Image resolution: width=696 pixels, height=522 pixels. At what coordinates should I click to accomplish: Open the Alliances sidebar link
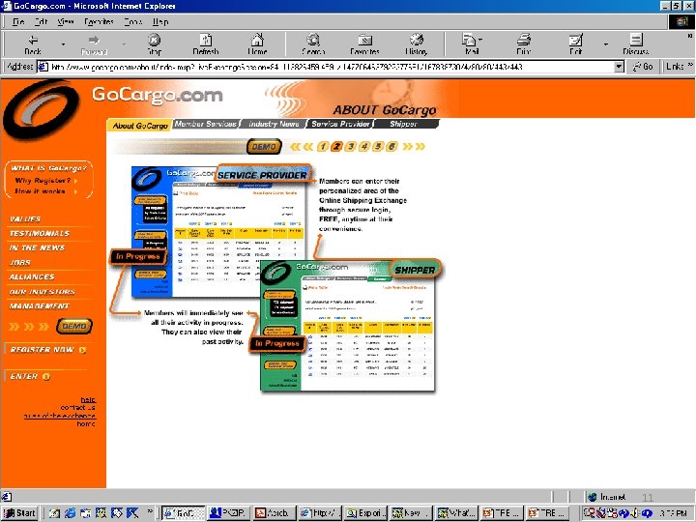32,277
